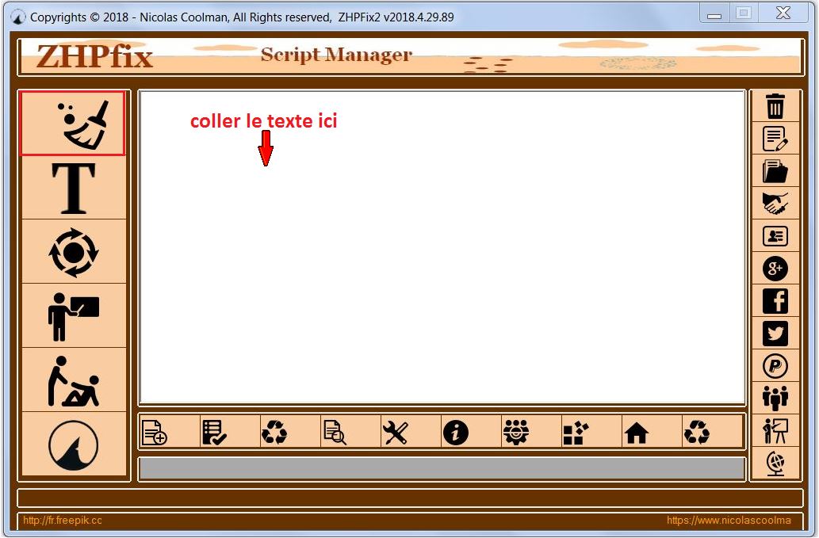The width and height of the screenshot is (819, 538).
Task: Click the people with gear icon
Action: click(x=516, y=432)
